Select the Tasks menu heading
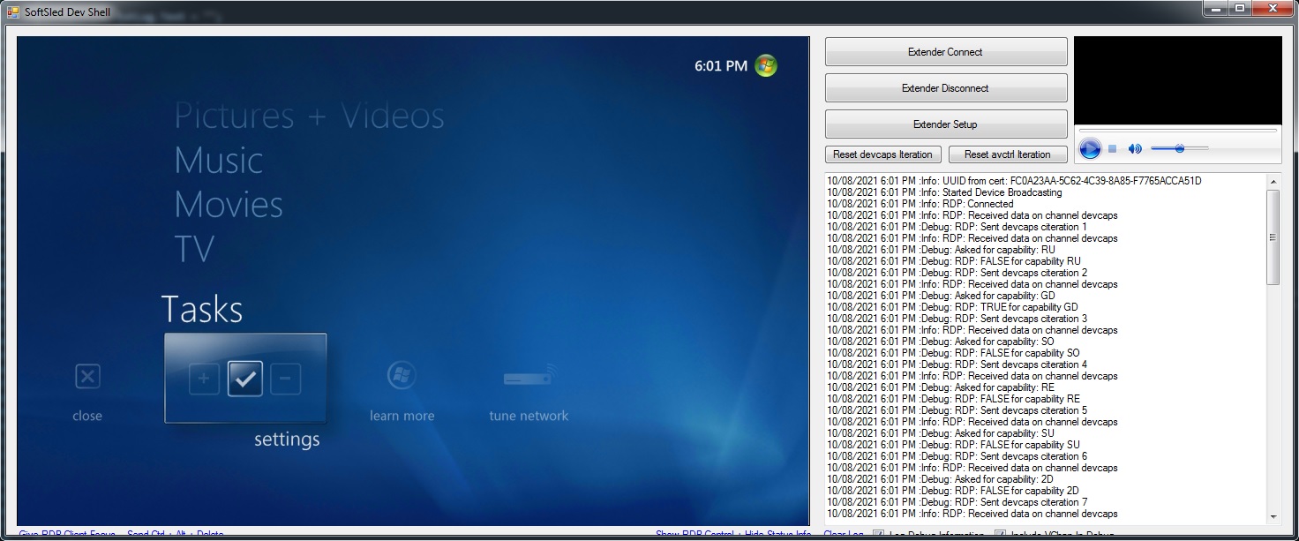This screenshot has height=541, width=1299. (x=202, y=309)
